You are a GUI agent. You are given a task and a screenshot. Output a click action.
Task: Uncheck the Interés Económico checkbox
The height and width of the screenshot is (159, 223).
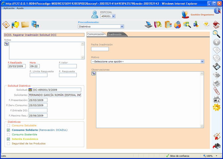pyautogui.click(x=8, y=139)
